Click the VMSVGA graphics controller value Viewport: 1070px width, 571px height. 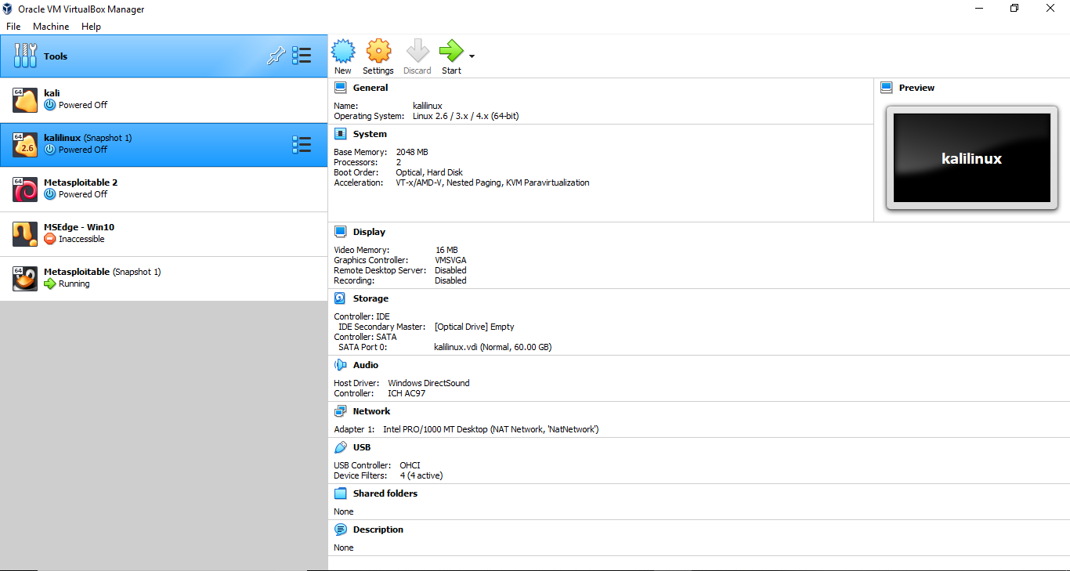click(x=451, y=260)
